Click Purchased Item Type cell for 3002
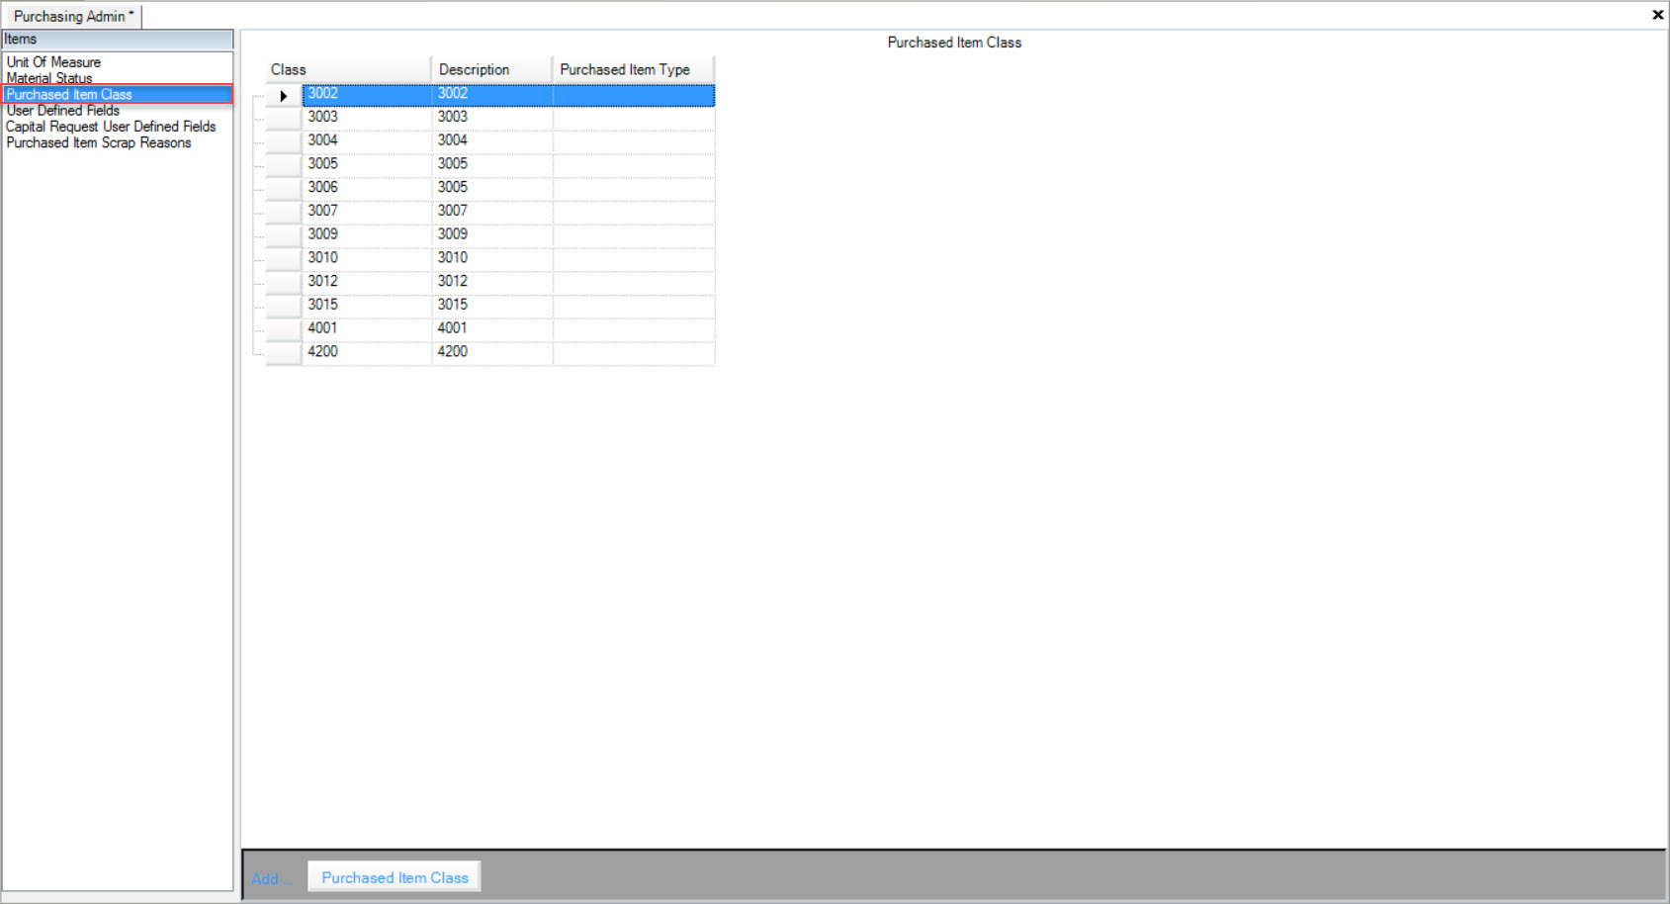The width and height of the screenshot is (1670, 904). 634,94
